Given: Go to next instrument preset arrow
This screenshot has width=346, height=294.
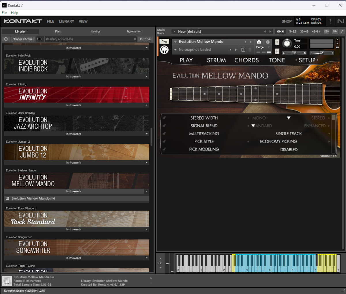Looking at the screenshot, I should click(x=251, y=42).
